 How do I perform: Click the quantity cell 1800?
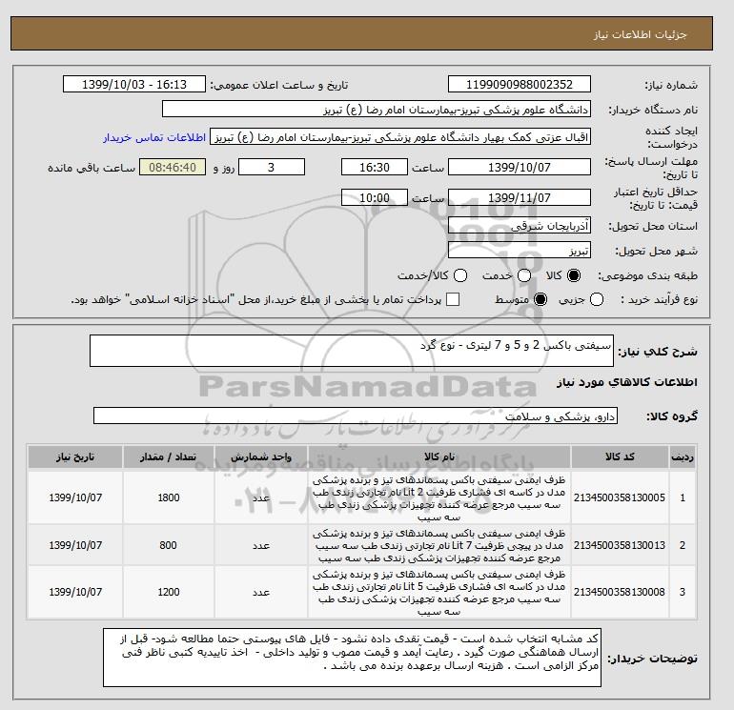169,497
